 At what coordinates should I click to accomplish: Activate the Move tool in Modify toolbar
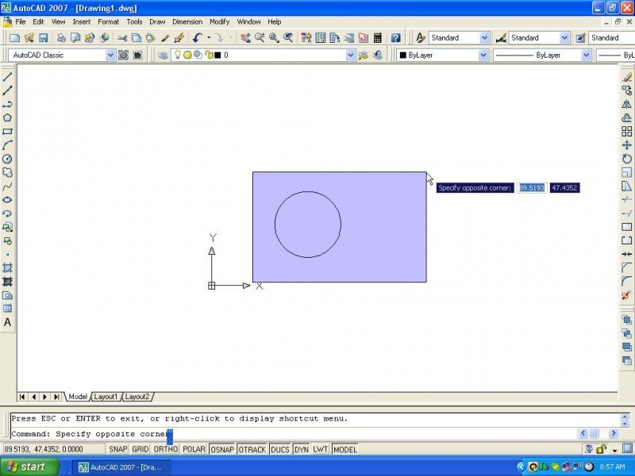pos(626,145)
